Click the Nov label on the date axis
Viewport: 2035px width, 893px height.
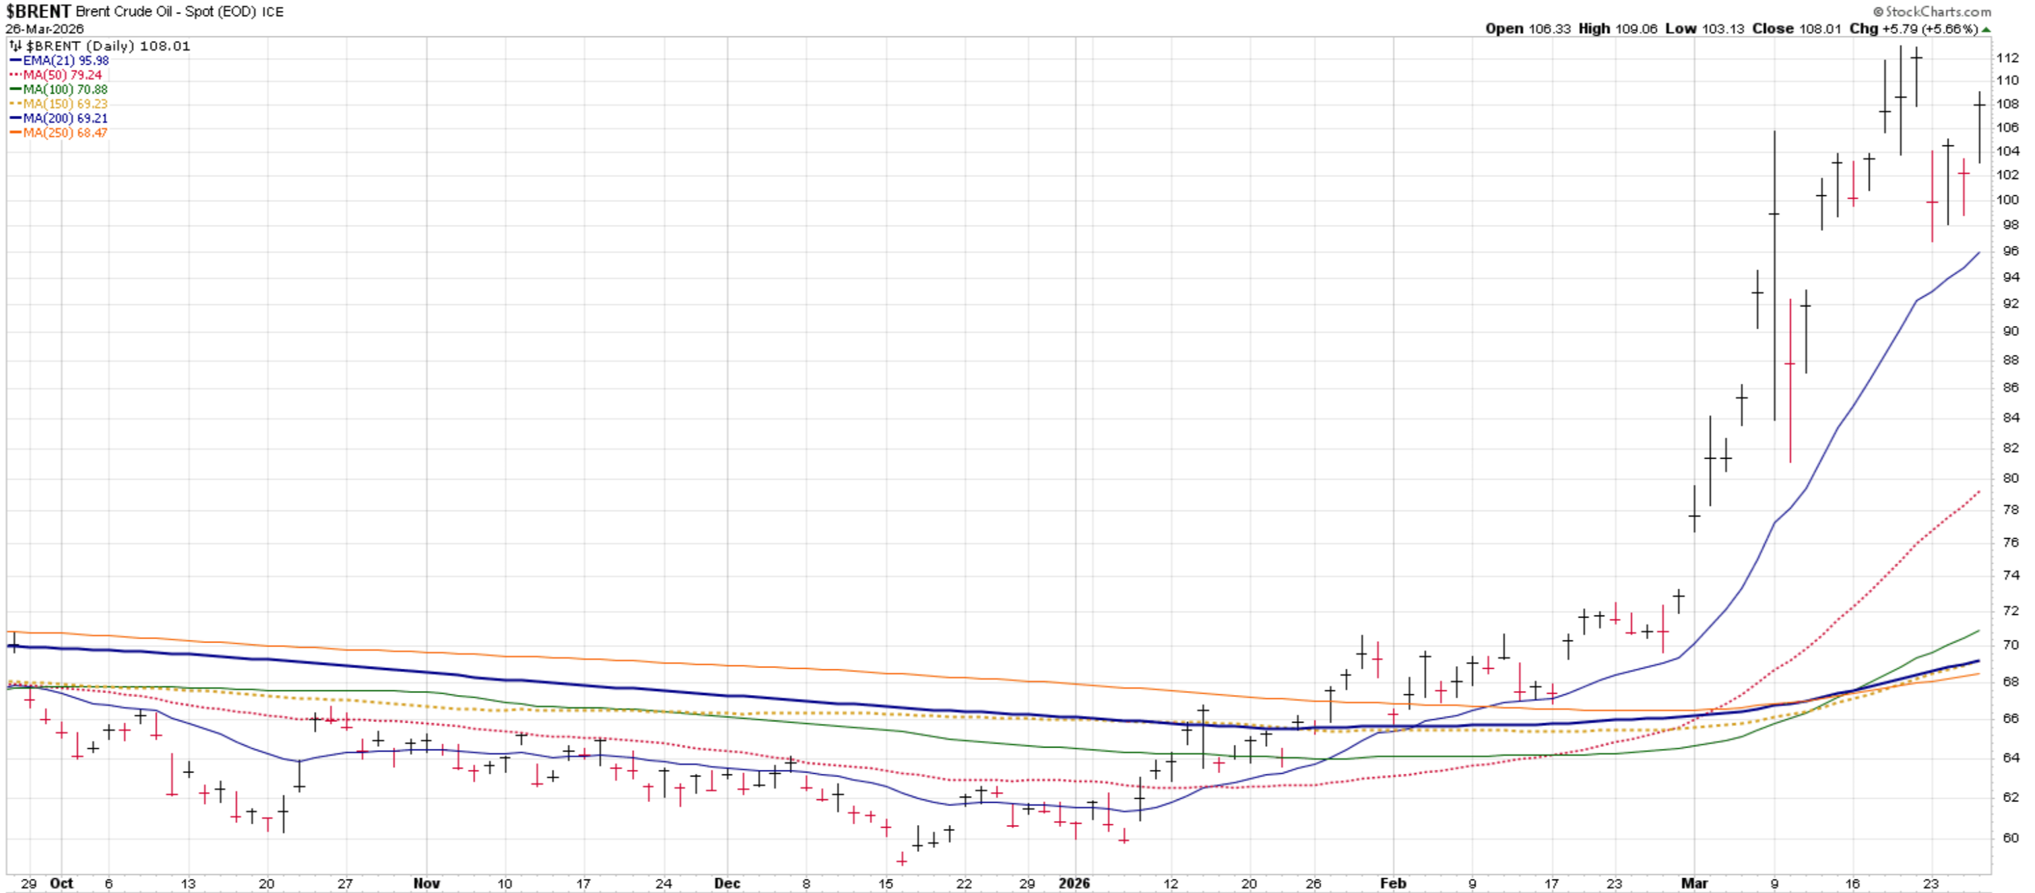click(x=426, y=883)
